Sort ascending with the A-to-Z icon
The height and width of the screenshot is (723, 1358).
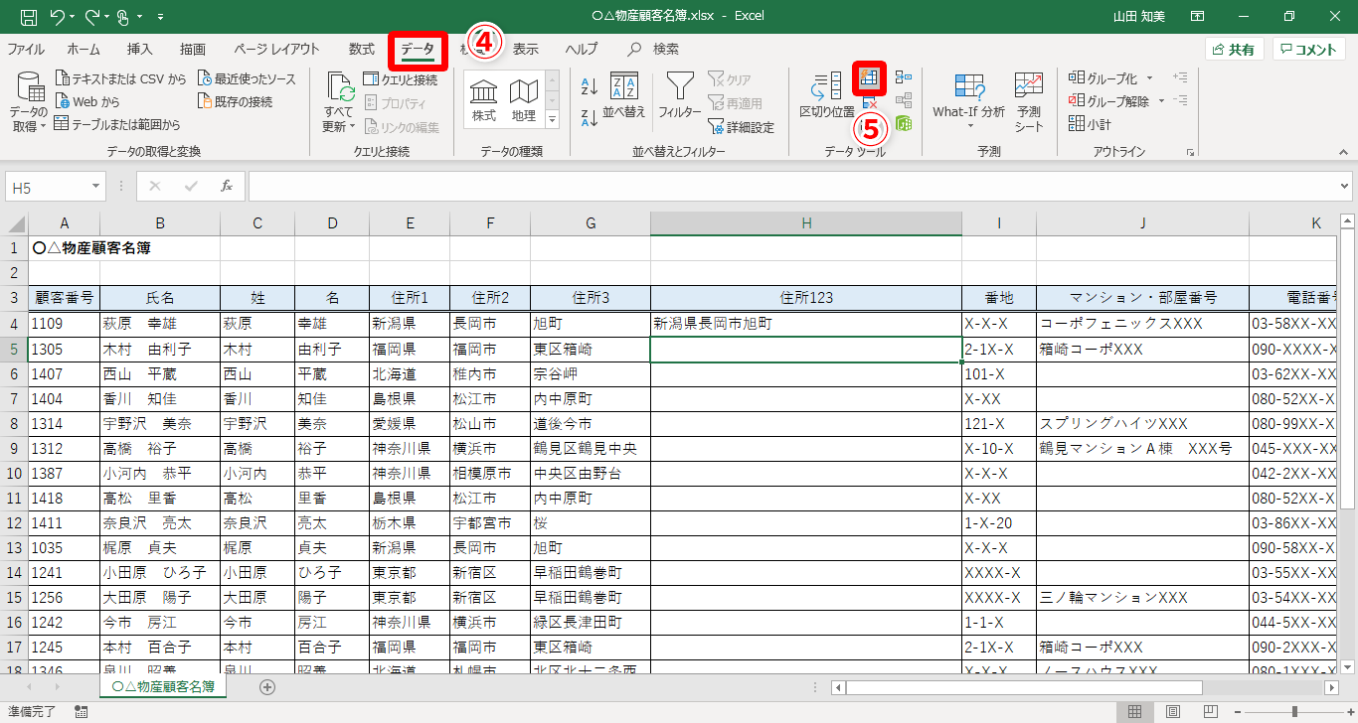pyautogui.click(x=589, y=86)
